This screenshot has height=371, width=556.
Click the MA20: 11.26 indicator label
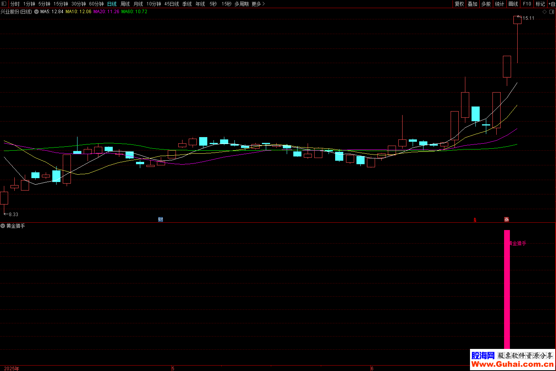click(x=106, y=12)
